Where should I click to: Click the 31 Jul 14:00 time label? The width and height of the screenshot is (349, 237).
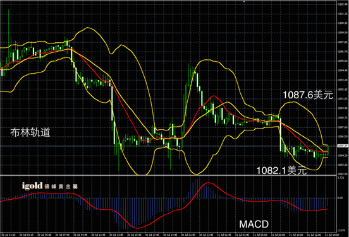coord(332,234)
